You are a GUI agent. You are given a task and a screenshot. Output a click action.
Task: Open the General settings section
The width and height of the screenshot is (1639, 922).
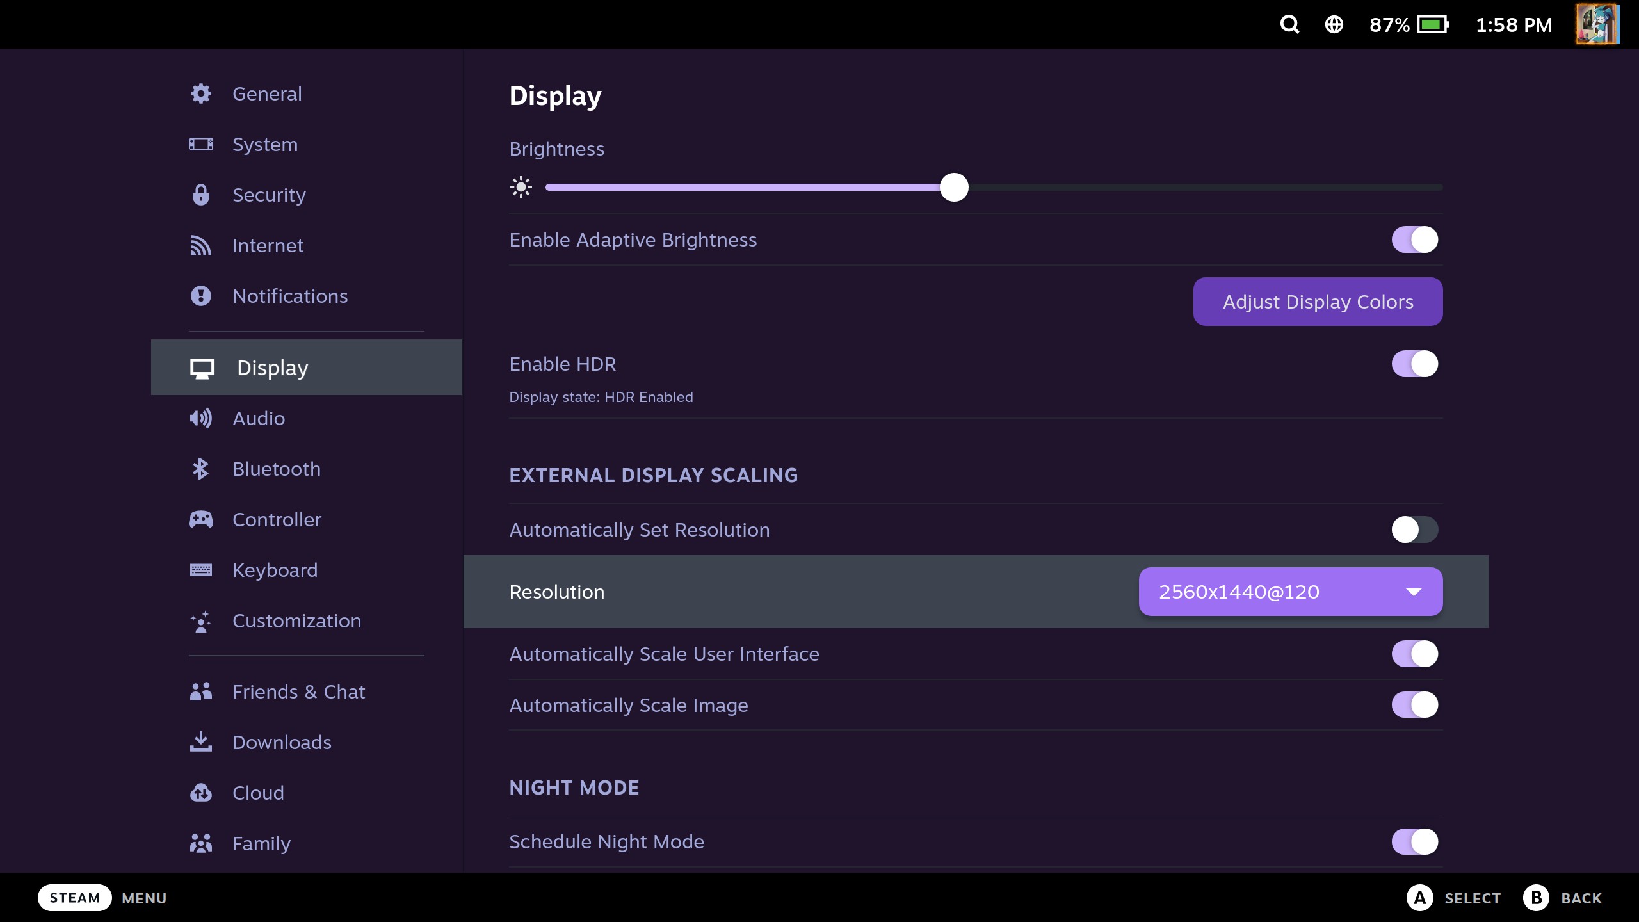307,93
